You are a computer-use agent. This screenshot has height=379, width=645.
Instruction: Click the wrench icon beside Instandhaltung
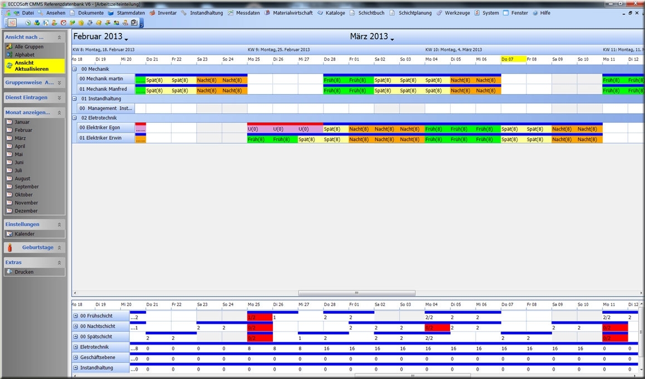[x=184, y=13]
